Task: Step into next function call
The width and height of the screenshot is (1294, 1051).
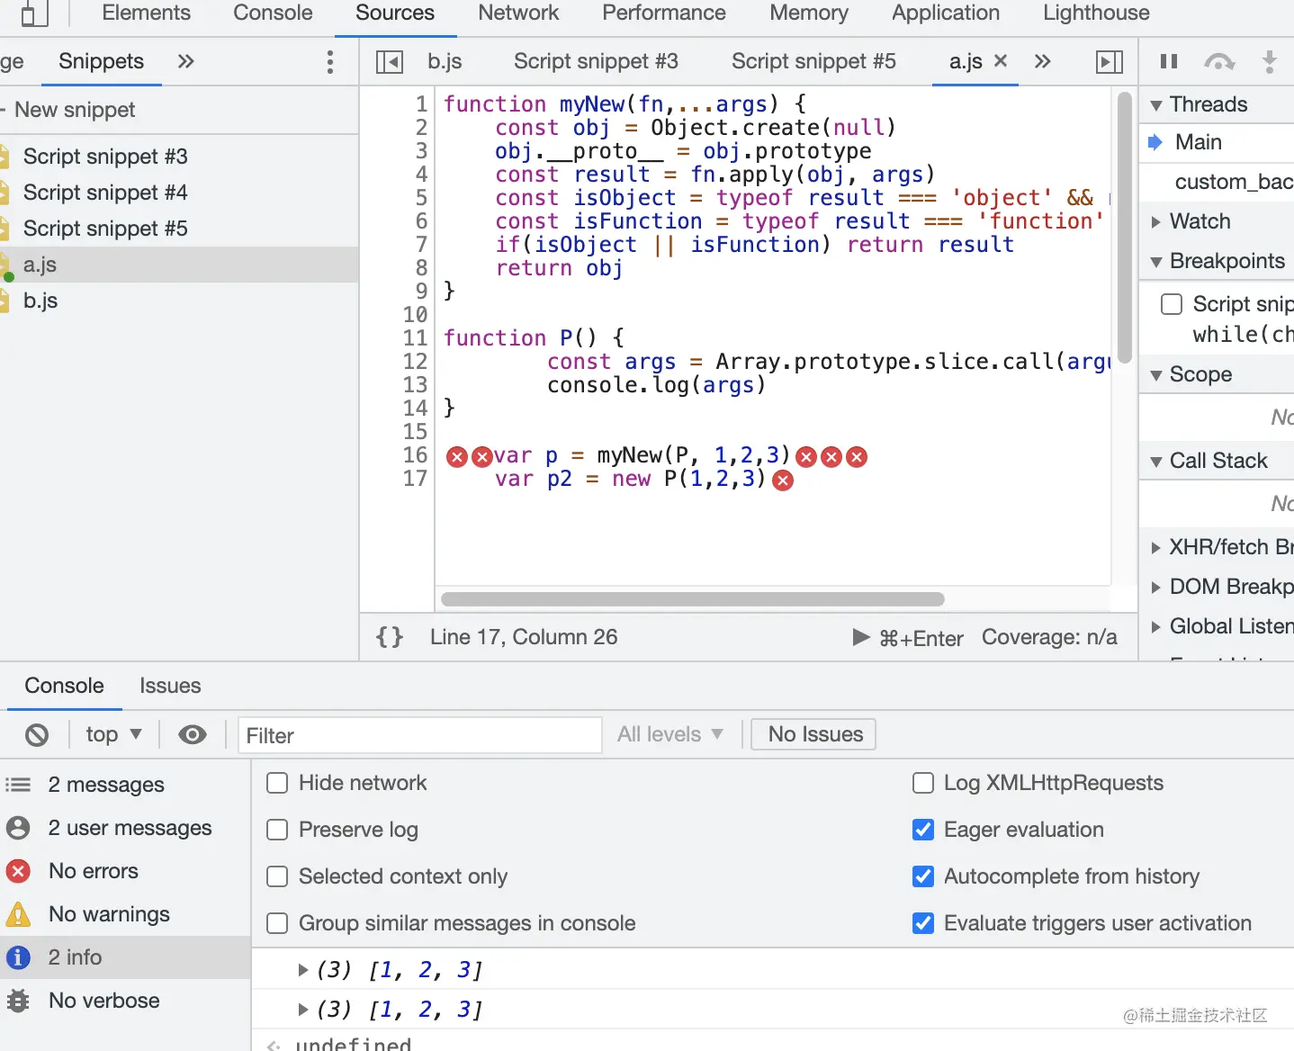Action: pos(1269,61)
